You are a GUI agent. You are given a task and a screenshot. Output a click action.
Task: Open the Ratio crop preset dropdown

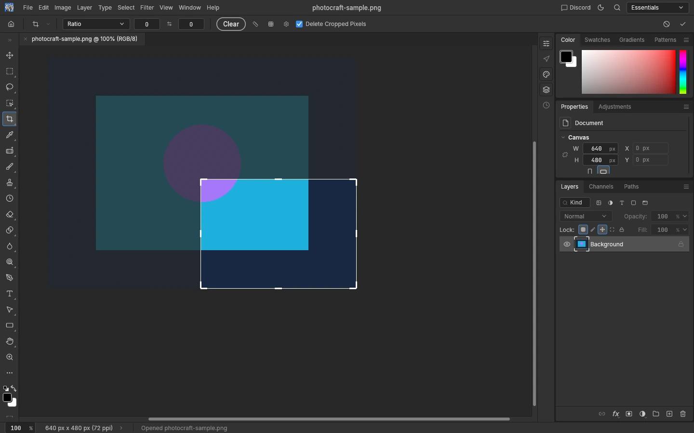coord(96,24)
